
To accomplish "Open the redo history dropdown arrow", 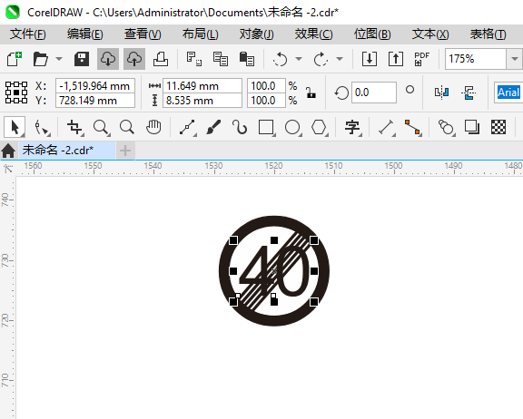I will pyautogui.click(x=340, y=59).
